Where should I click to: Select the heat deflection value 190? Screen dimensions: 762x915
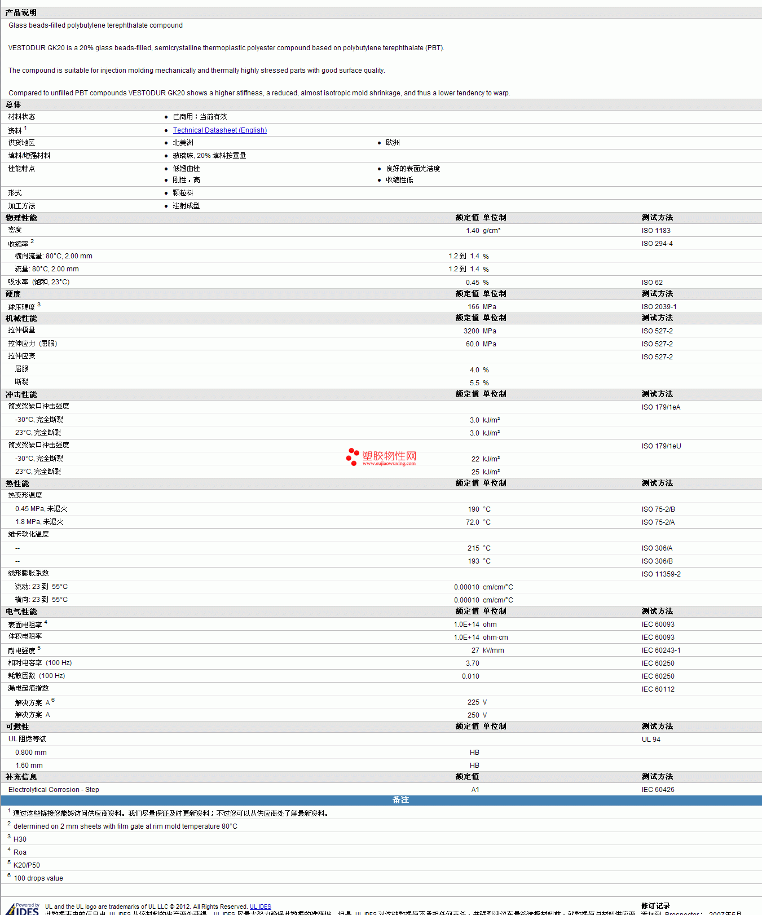474,509
